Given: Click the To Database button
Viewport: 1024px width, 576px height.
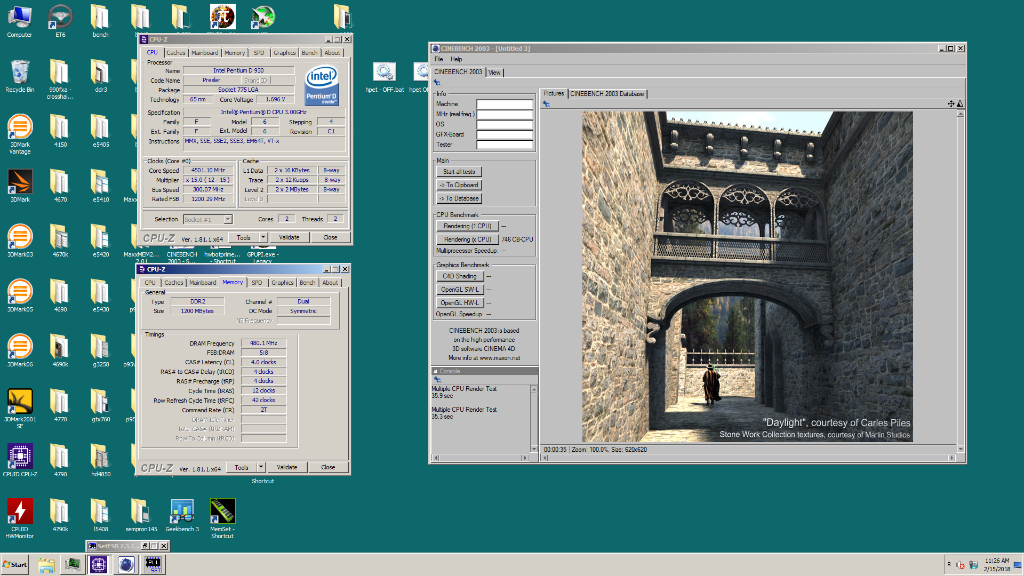Looking at the screenshot, I should pyautogui.click(x=459, y=198).
